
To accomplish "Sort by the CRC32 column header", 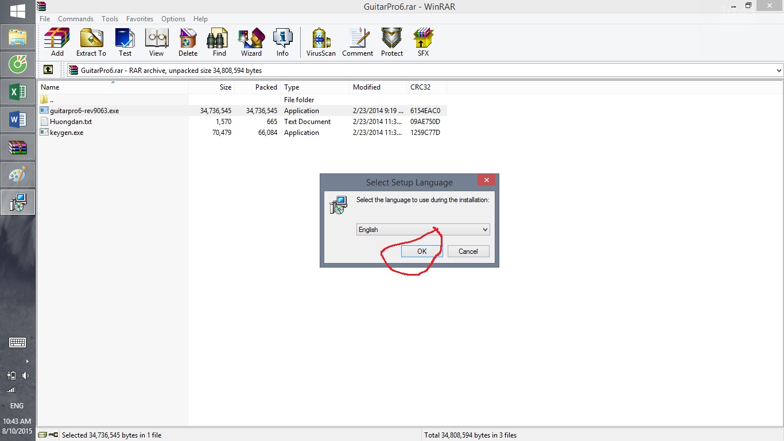I will point(427,87).
